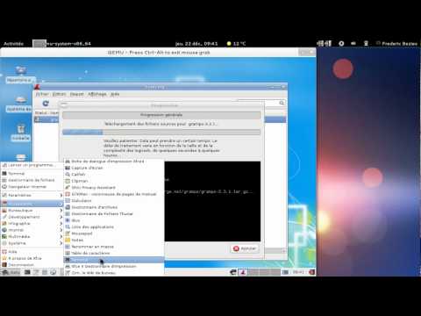Open the Affichage menu in the menu bar
Screen dimensions: 421x316
pyautogui.click(x=97, y=94)
